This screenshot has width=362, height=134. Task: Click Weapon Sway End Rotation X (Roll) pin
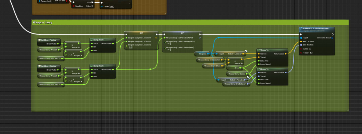165,38
